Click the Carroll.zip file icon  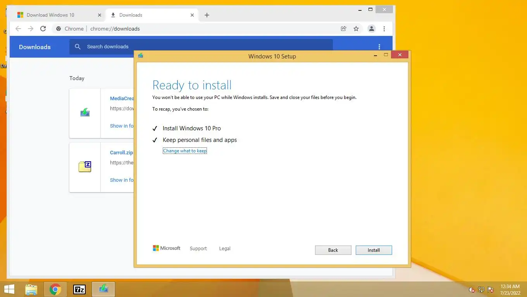pyautogui.click(x=85, y=167)
